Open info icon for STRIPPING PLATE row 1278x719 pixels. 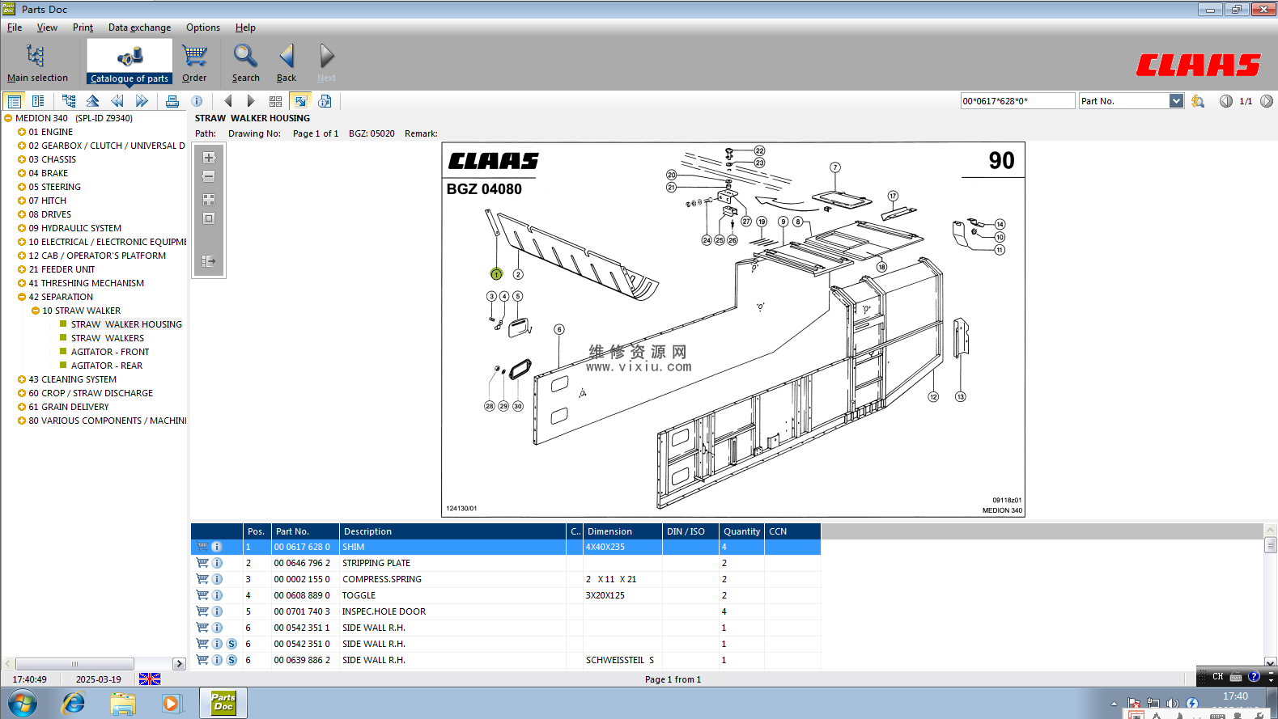(217, 563)
